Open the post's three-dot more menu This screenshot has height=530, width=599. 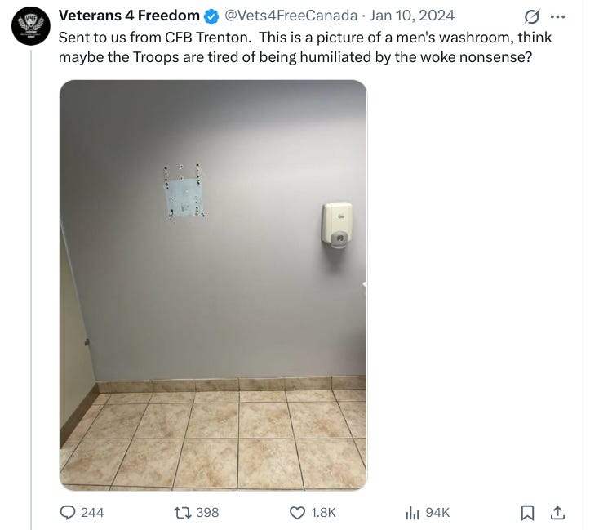(x=557, y=17)
